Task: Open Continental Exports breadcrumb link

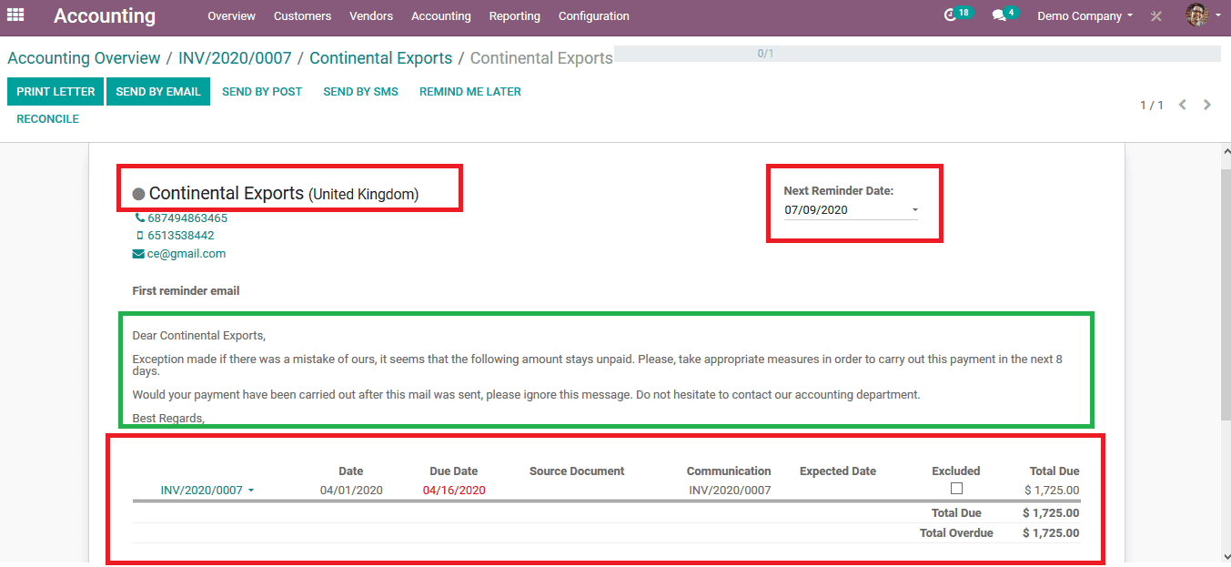Action: click(380, 58)
